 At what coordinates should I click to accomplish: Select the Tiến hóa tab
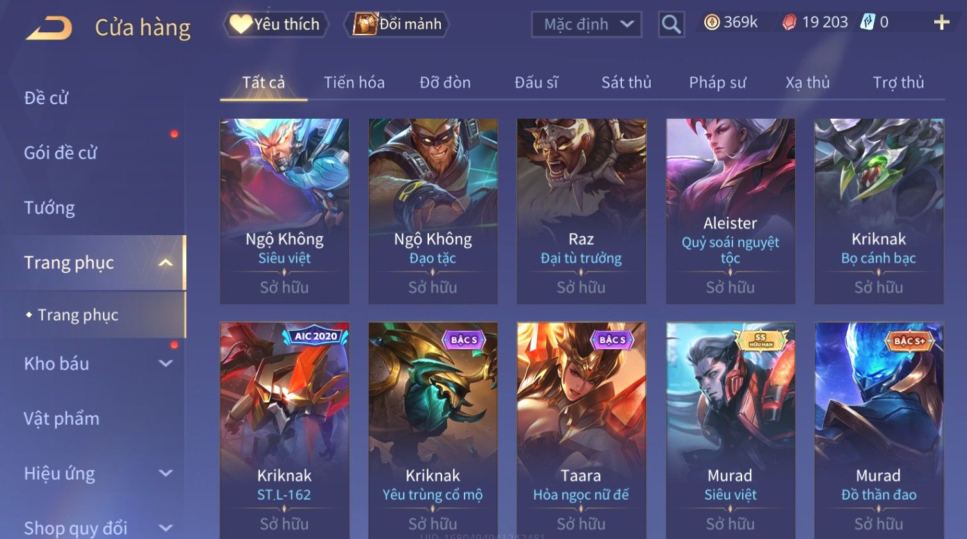coord(354,82)
